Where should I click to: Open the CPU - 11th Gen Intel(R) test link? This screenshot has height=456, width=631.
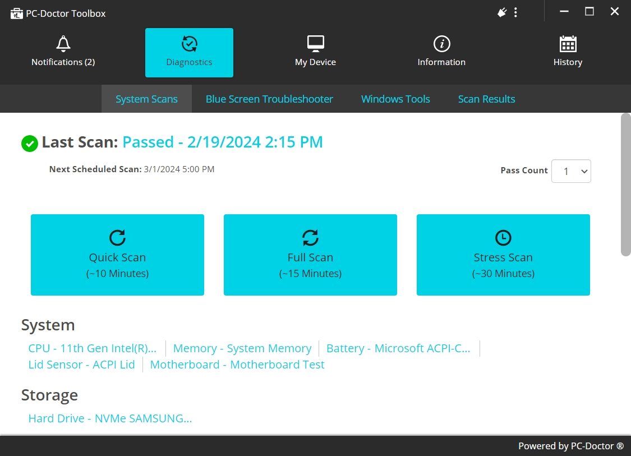pyautogui.click(x=92, y=348)
